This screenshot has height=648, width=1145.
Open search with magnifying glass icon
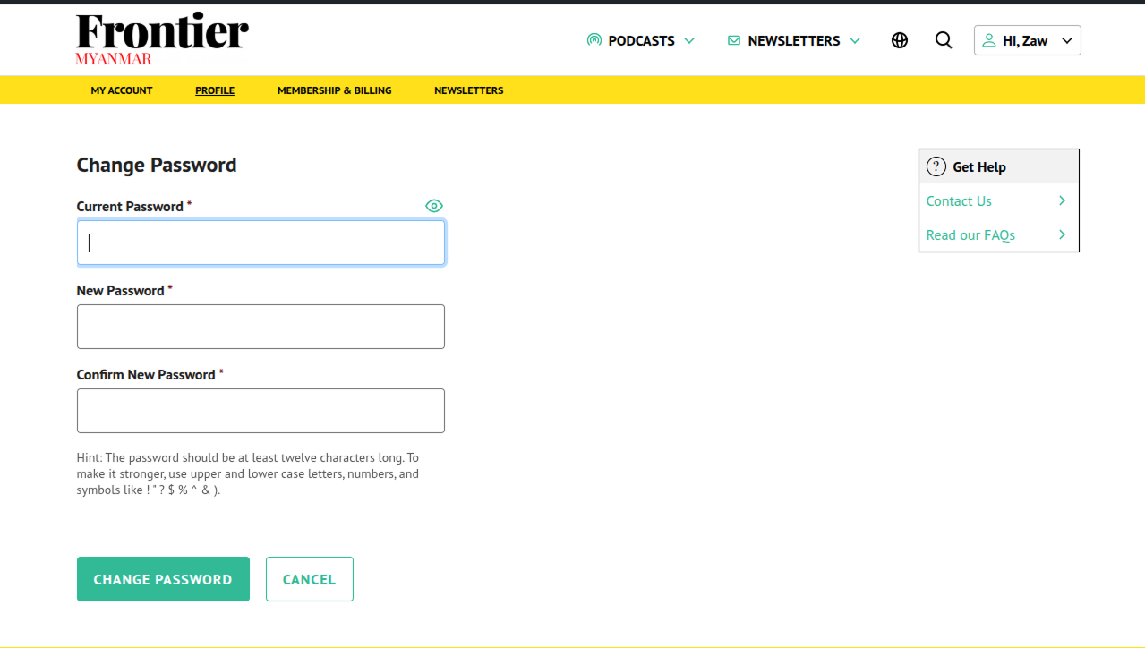pos(944,40)
